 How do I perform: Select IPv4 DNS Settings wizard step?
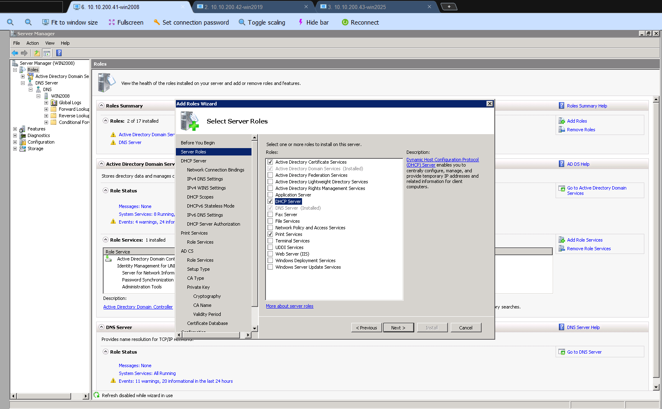tap(205, 179)
